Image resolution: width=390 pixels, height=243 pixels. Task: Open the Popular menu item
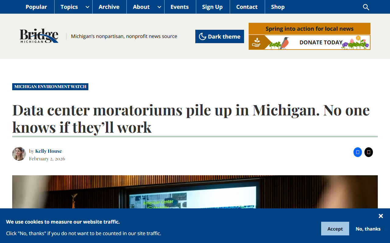point(36,7)
